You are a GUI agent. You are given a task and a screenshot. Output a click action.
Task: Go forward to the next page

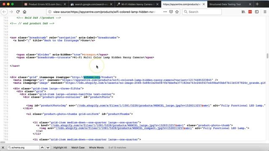pyautogui.click(x=11, y=12)
